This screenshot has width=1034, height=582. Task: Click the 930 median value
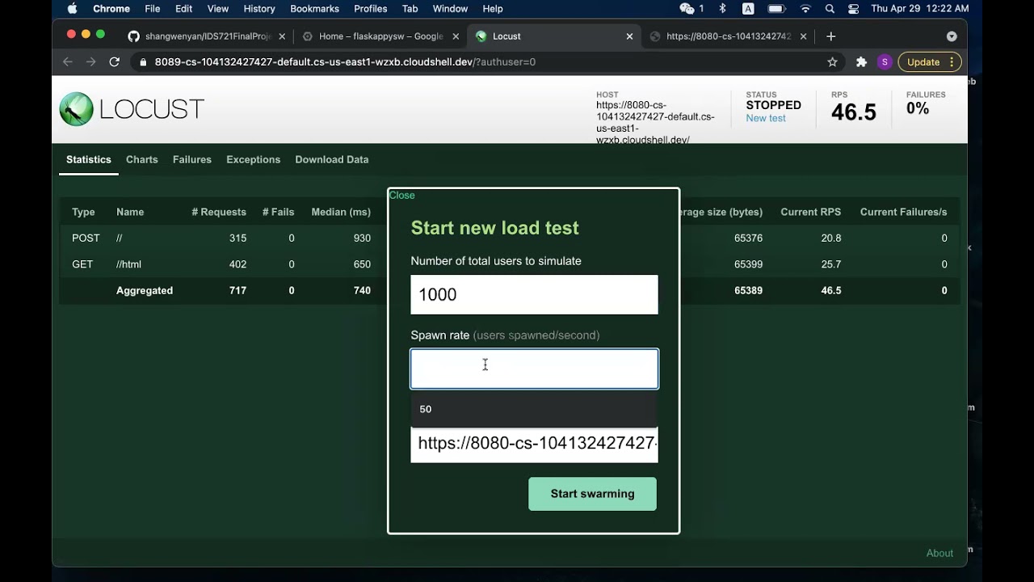click(362, 238)
